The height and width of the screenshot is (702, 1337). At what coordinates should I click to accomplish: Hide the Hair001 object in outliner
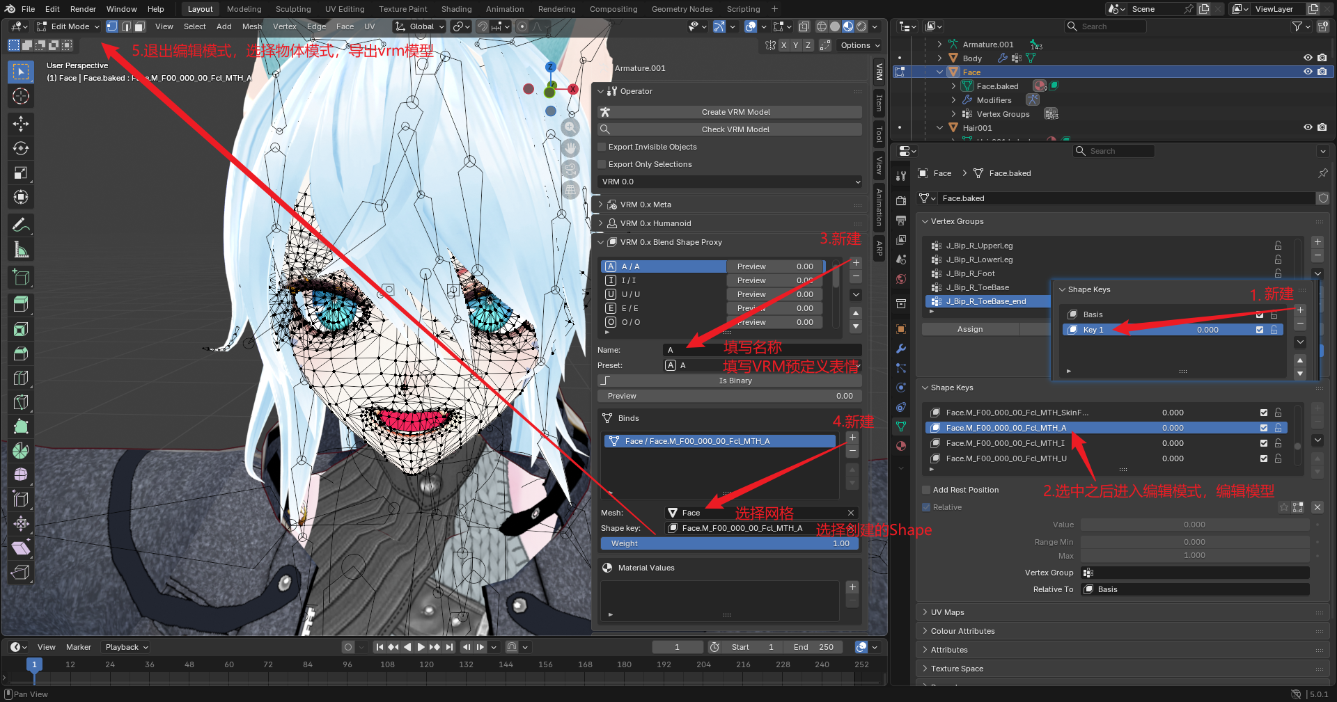pyautogui.click(x=1308, y=127)
